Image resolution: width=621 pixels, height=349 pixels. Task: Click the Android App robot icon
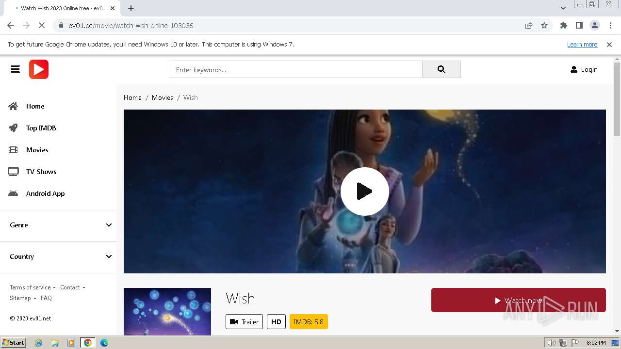14,193
